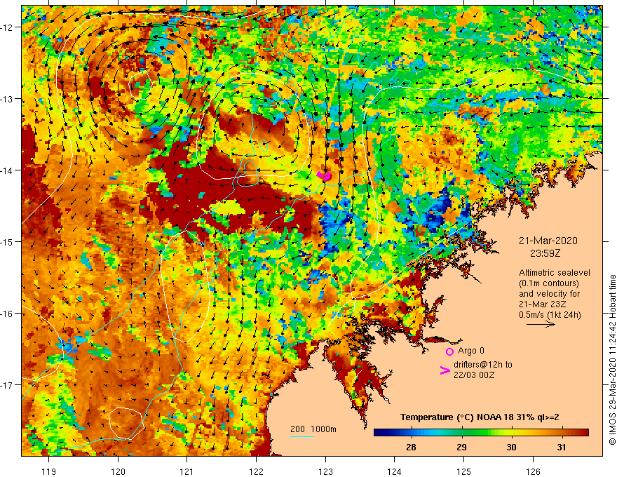The image size is (617, 477).
Task: Click the 'Argo 0' legend label
Action: pyautogui.click(x=471, y=351)
